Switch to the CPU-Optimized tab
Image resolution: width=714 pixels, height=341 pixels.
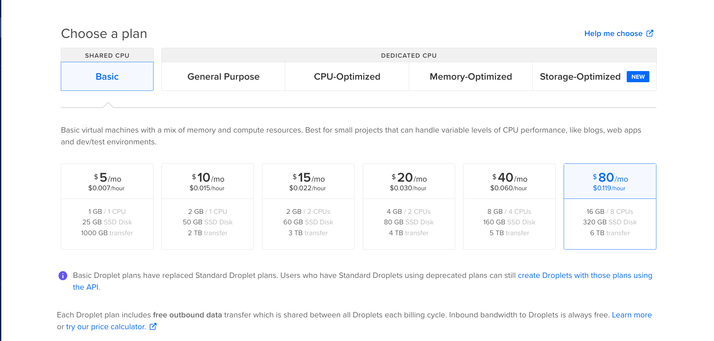tap(347, 76)
